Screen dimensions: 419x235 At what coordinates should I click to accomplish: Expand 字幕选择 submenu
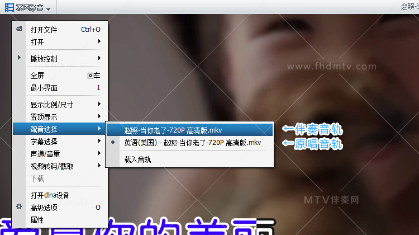pyautogui.click(x=60, y=142)
